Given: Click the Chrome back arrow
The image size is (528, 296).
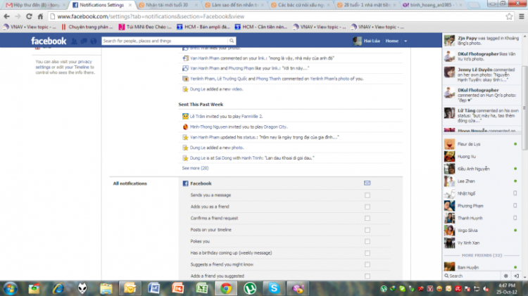Looking at the screenshot, I should (7, 16).
